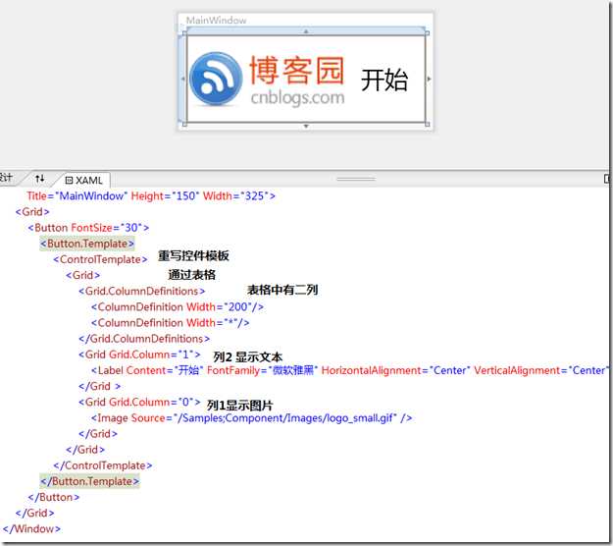
Task: Select the MainWindow title in designer
Action: [x=216, y=21]
